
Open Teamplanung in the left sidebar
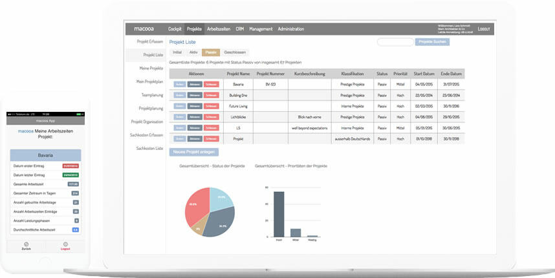151,94
